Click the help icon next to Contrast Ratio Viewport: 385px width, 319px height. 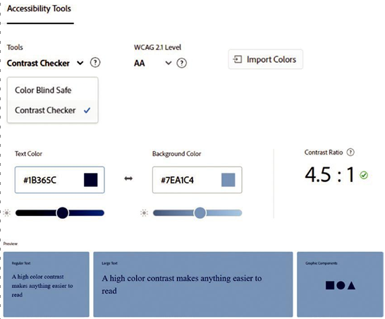tap(350, 152)
